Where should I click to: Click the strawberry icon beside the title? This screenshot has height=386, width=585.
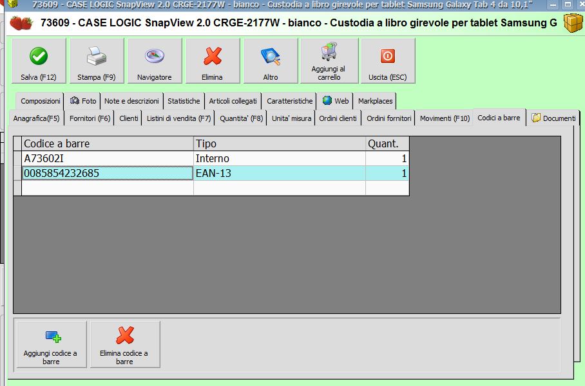click(21, 23)
